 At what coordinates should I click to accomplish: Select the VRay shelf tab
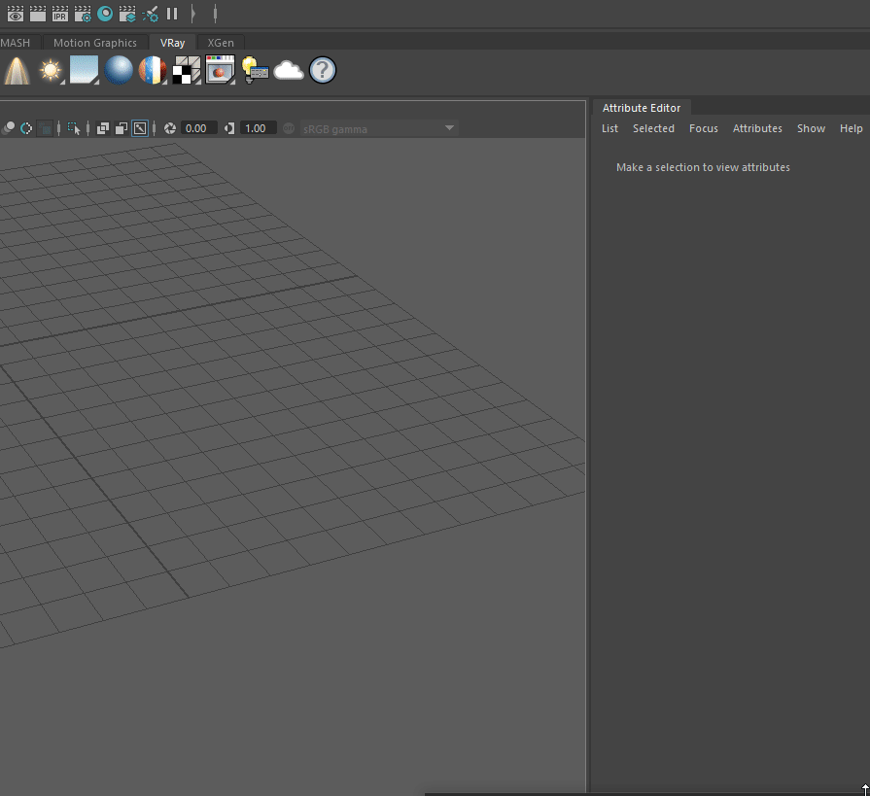coord(173,43)
